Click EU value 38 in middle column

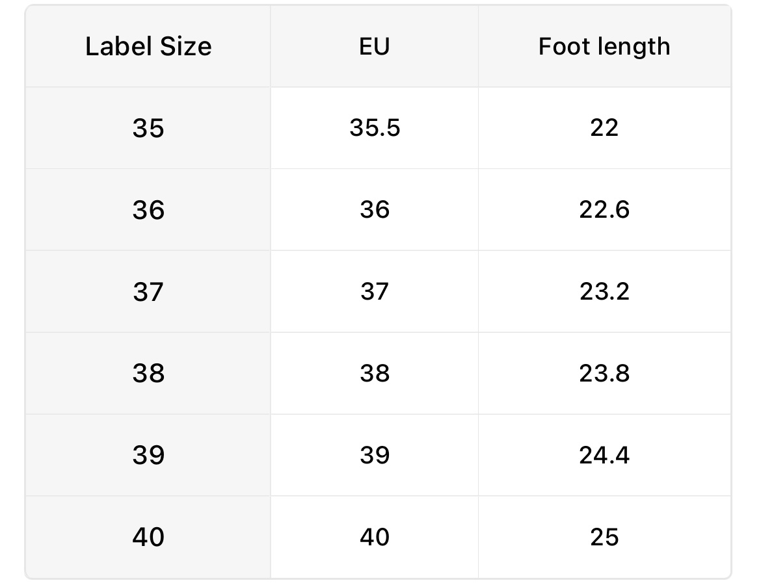point(375,374)
